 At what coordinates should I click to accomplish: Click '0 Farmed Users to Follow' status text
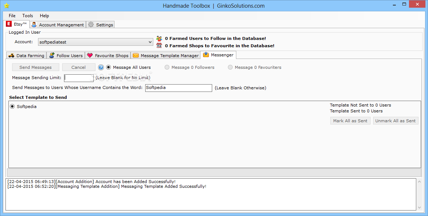pyautogui.click(x=215, y=38)
